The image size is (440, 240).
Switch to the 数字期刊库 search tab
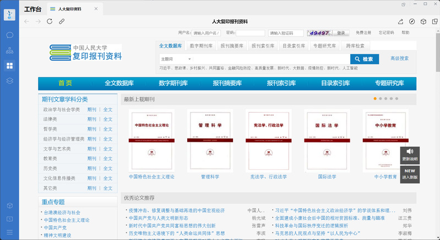pos(201,46)
